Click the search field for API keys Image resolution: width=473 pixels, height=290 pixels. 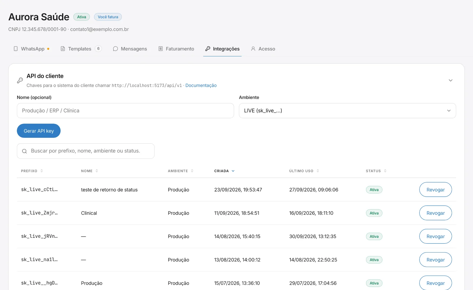86,151
